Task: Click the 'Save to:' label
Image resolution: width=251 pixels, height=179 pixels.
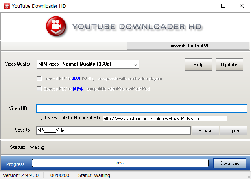Action: 23,130
